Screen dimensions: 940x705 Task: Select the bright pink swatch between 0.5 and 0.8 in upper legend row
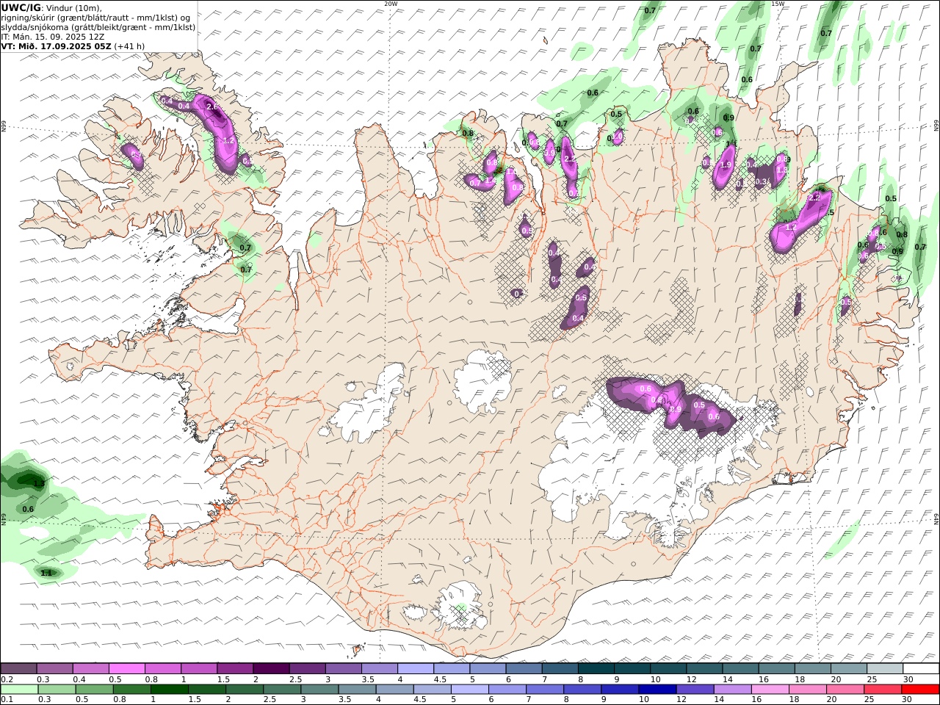click(127, 669)
